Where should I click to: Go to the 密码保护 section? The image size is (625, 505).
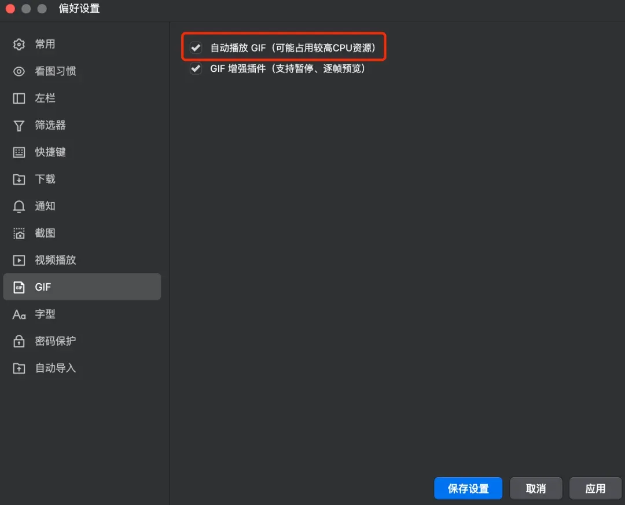(x=82, y=341)
